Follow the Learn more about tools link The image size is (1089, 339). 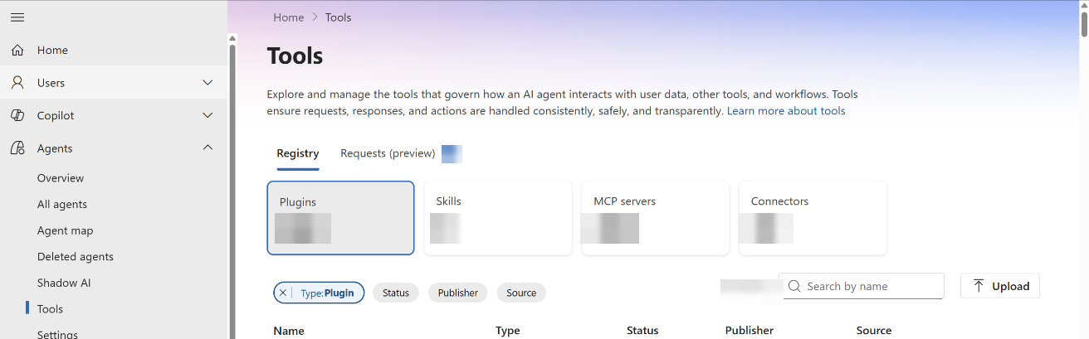pos(786,111)
